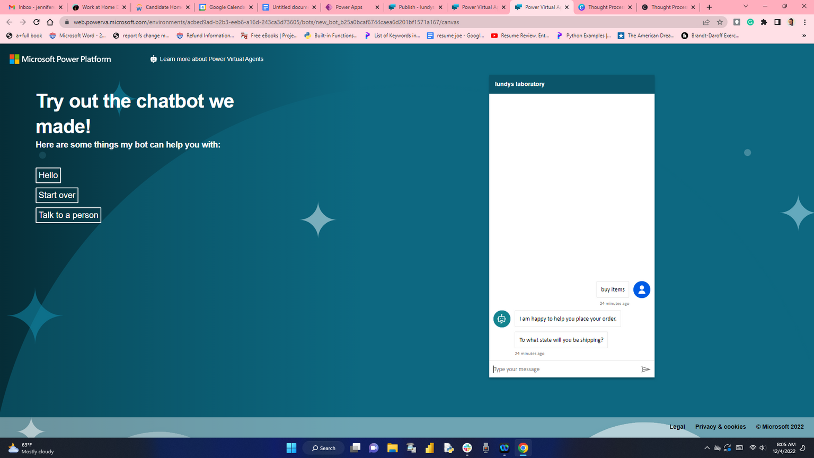This screenshot has width=814, height=458.
Task: Open File Explorer from the taskbar
Action: pyautogui.click(x=392, y=448)
